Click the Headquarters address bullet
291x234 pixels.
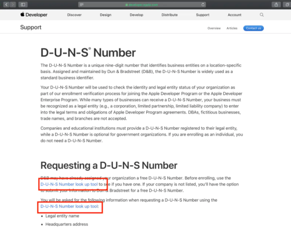point(67,225)
